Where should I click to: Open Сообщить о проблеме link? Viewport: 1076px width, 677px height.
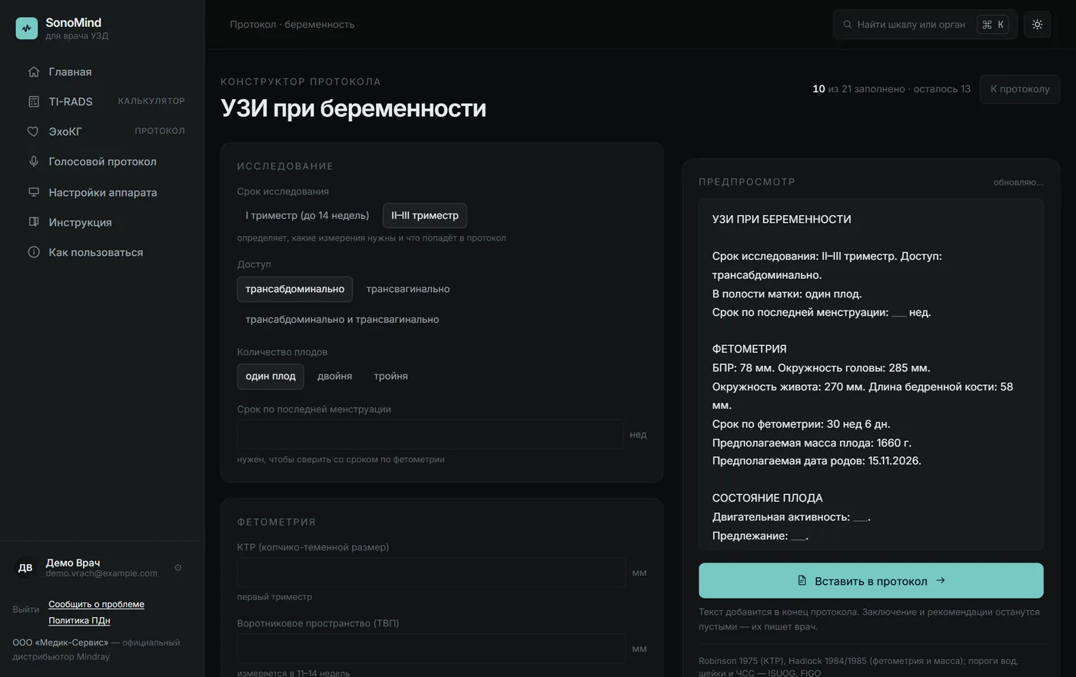pos(96,604)
